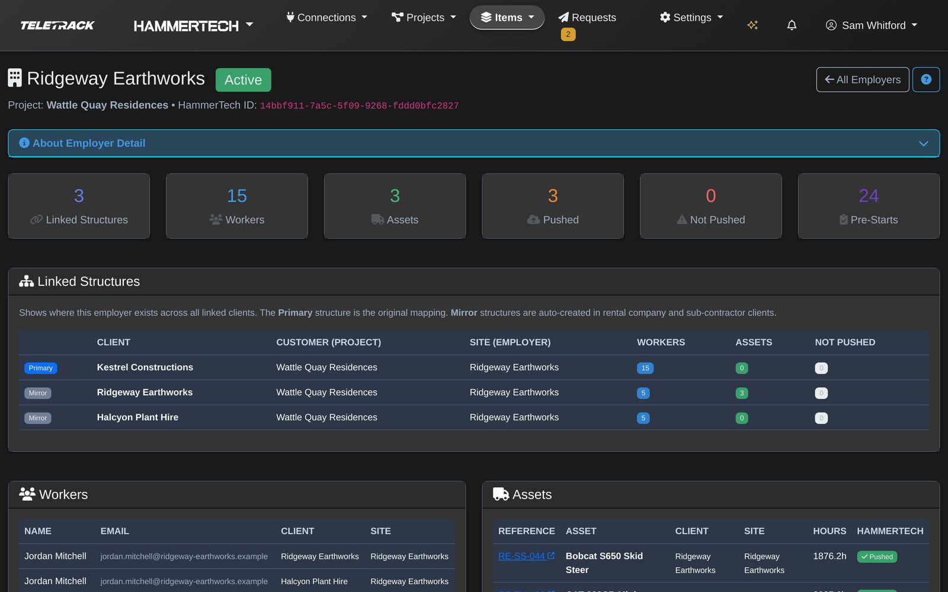Click the clipboard Pre-Starts icon
This screenshot has width=948, height=592.
point(844,220)
